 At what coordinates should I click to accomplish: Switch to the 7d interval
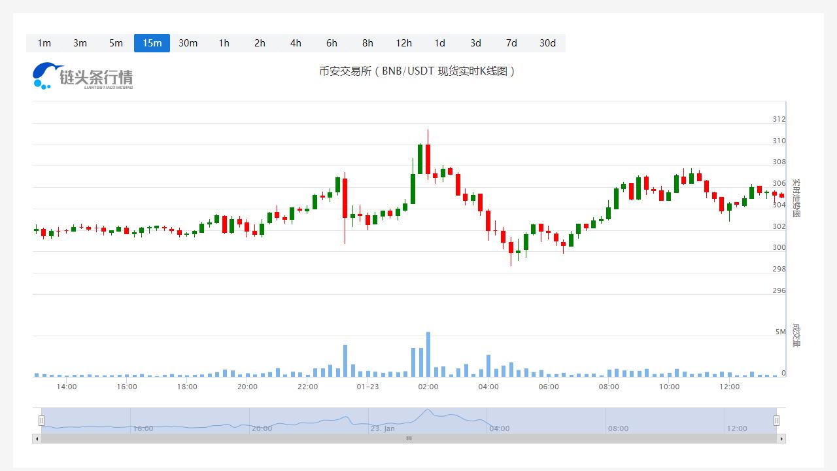tap(511, 43)
